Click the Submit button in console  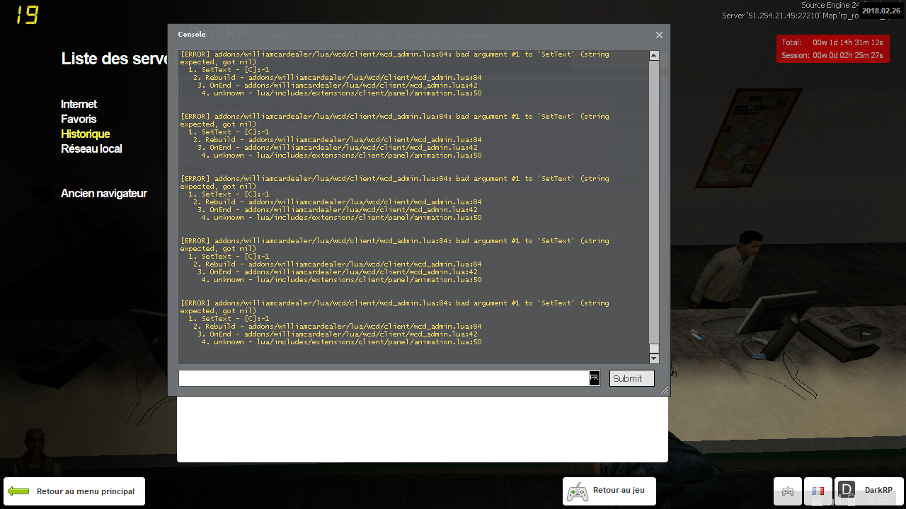(632, 378)
